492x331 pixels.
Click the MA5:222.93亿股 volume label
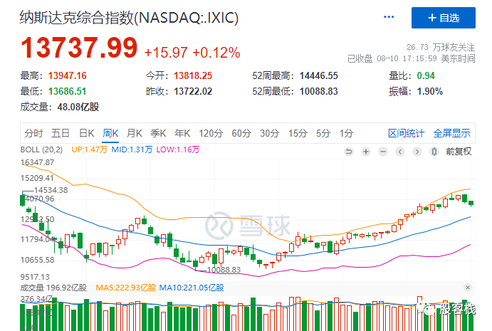coord(125,288)
